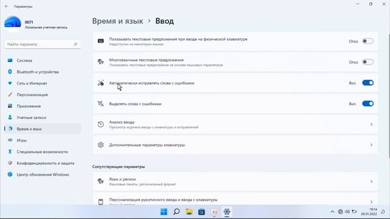Click Время и язык breadcrumb link
The width and height of the screenshot is (390, 219).
118,21
